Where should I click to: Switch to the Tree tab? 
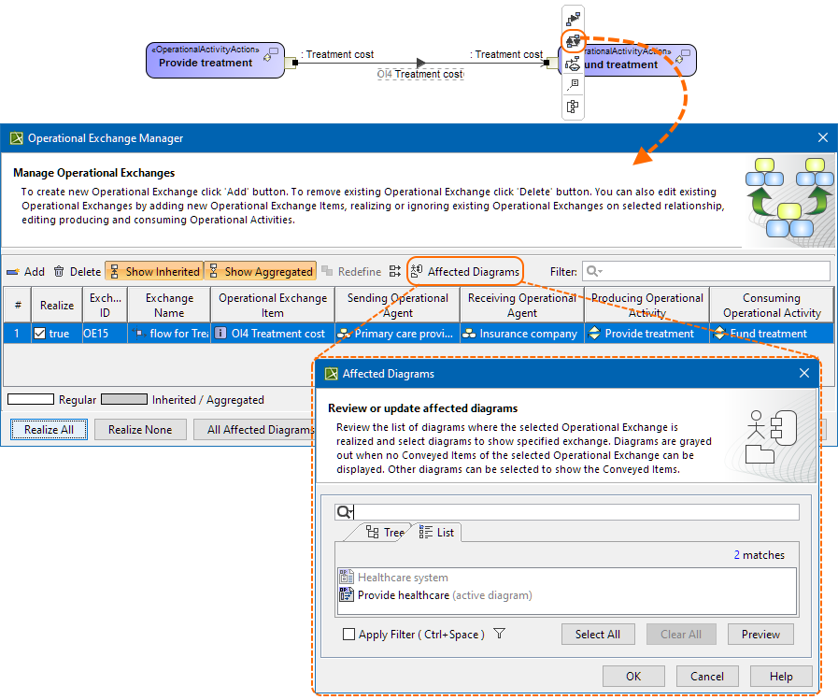click(390, 531)
